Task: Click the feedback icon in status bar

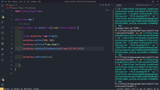Action: [x=155, y=89]
